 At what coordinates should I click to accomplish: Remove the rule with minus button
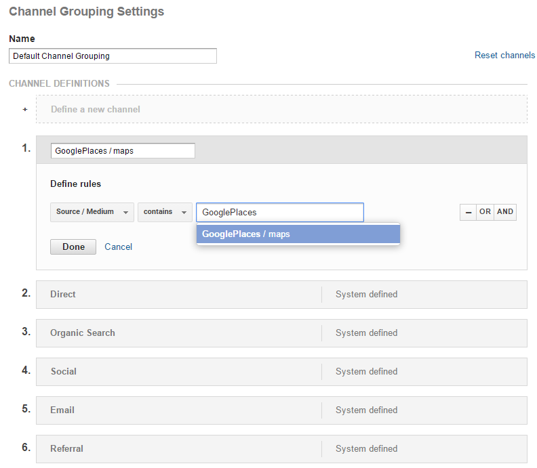(x=468, y=212)
